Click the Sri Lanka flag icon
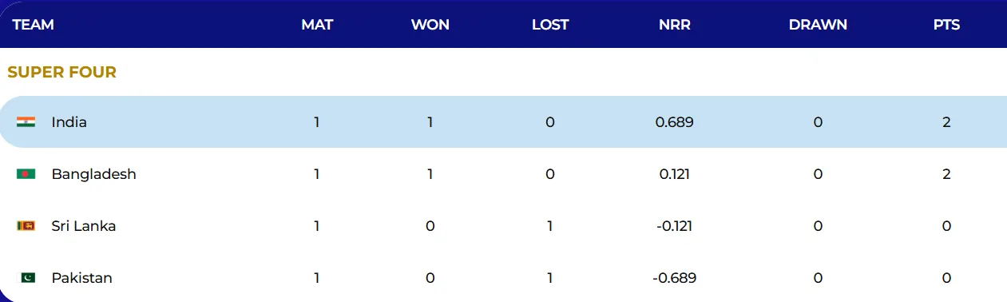Screen dimensions: 1007x302 pos(26,226)
